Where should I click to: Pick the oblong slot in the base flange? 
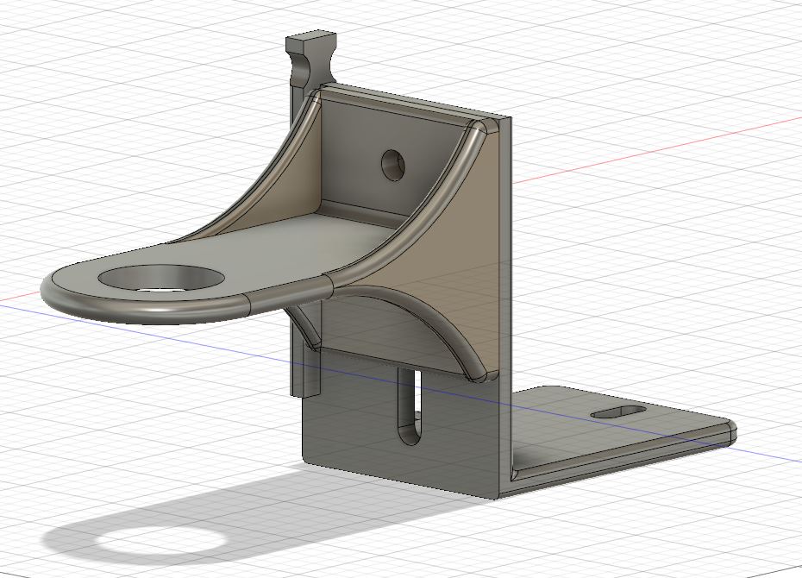point(617,412)
